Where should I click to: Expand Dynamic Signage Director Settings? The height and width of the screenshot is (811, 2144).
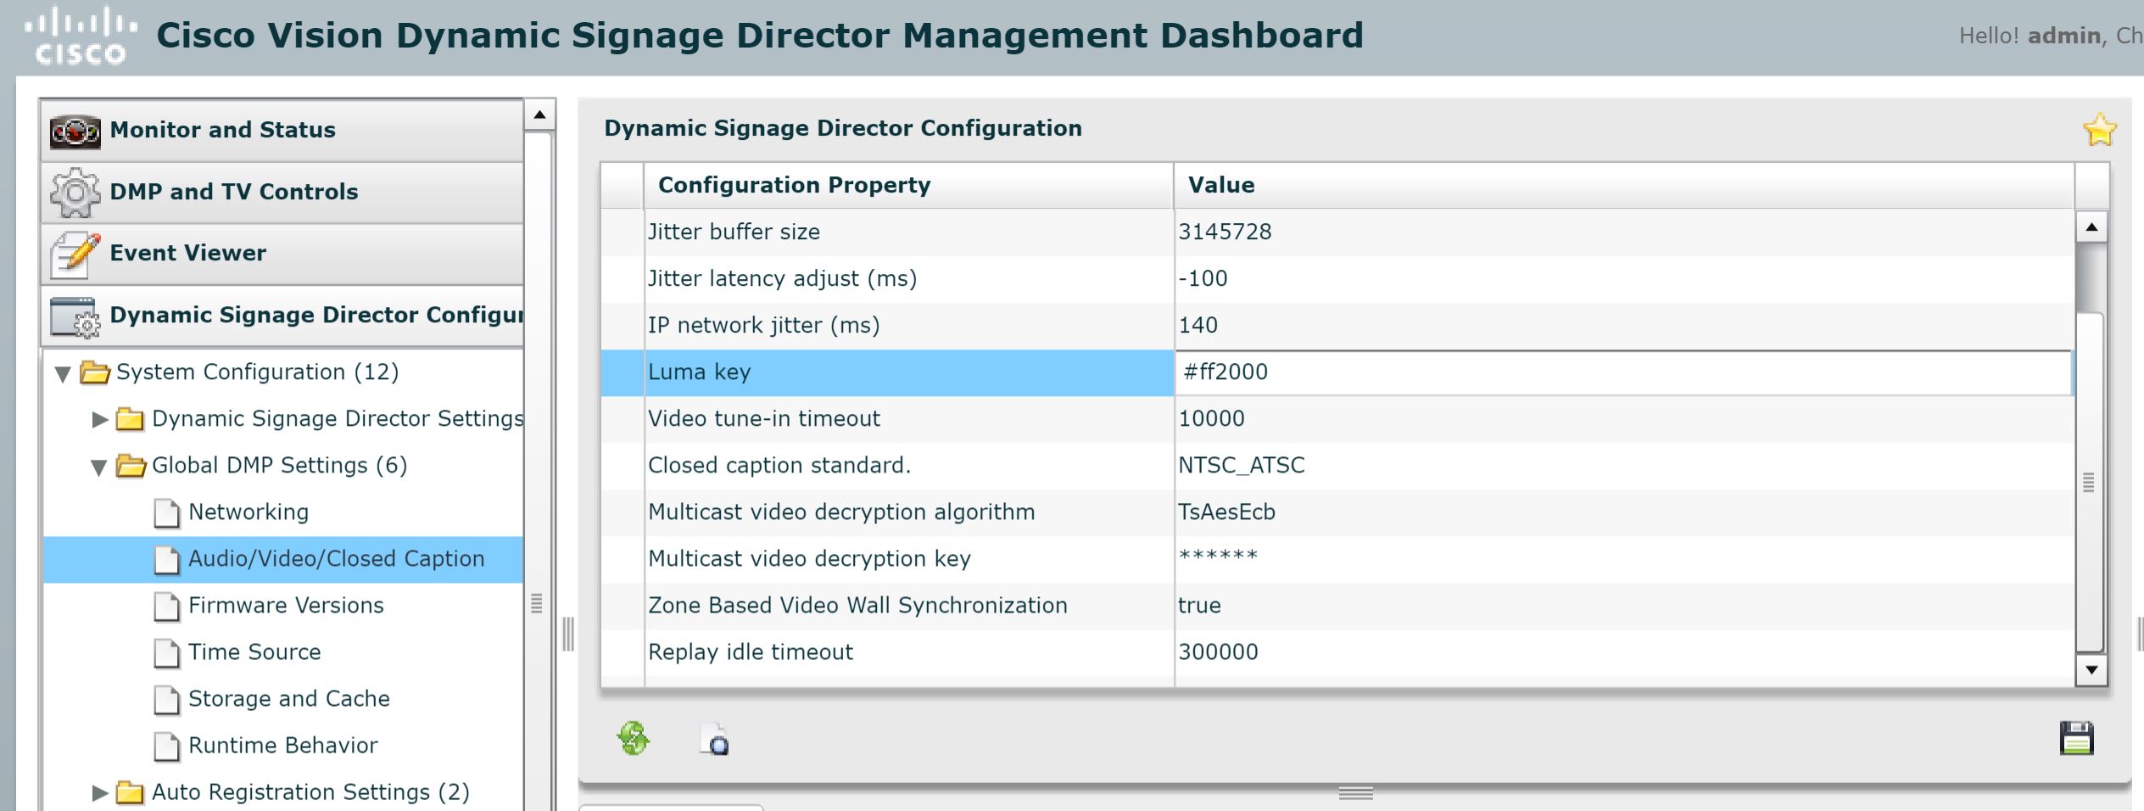(x=98, y=418)
